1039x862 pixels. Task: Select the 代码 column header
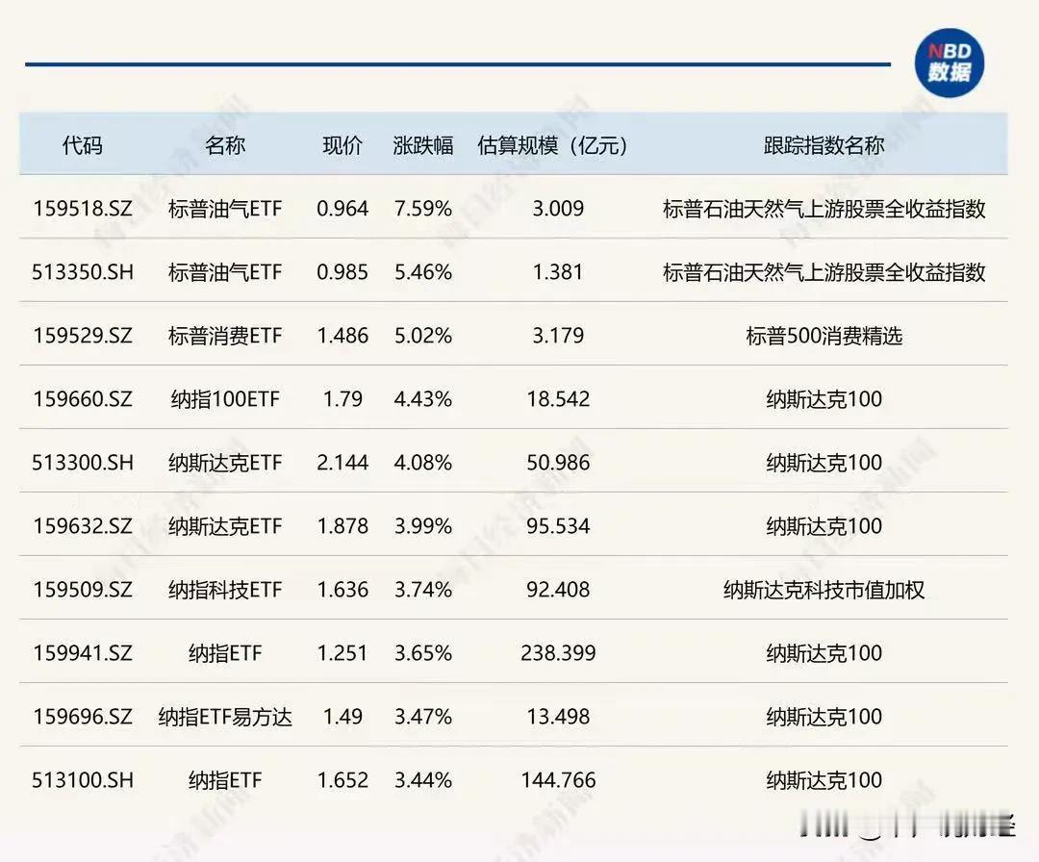[82, 145]
